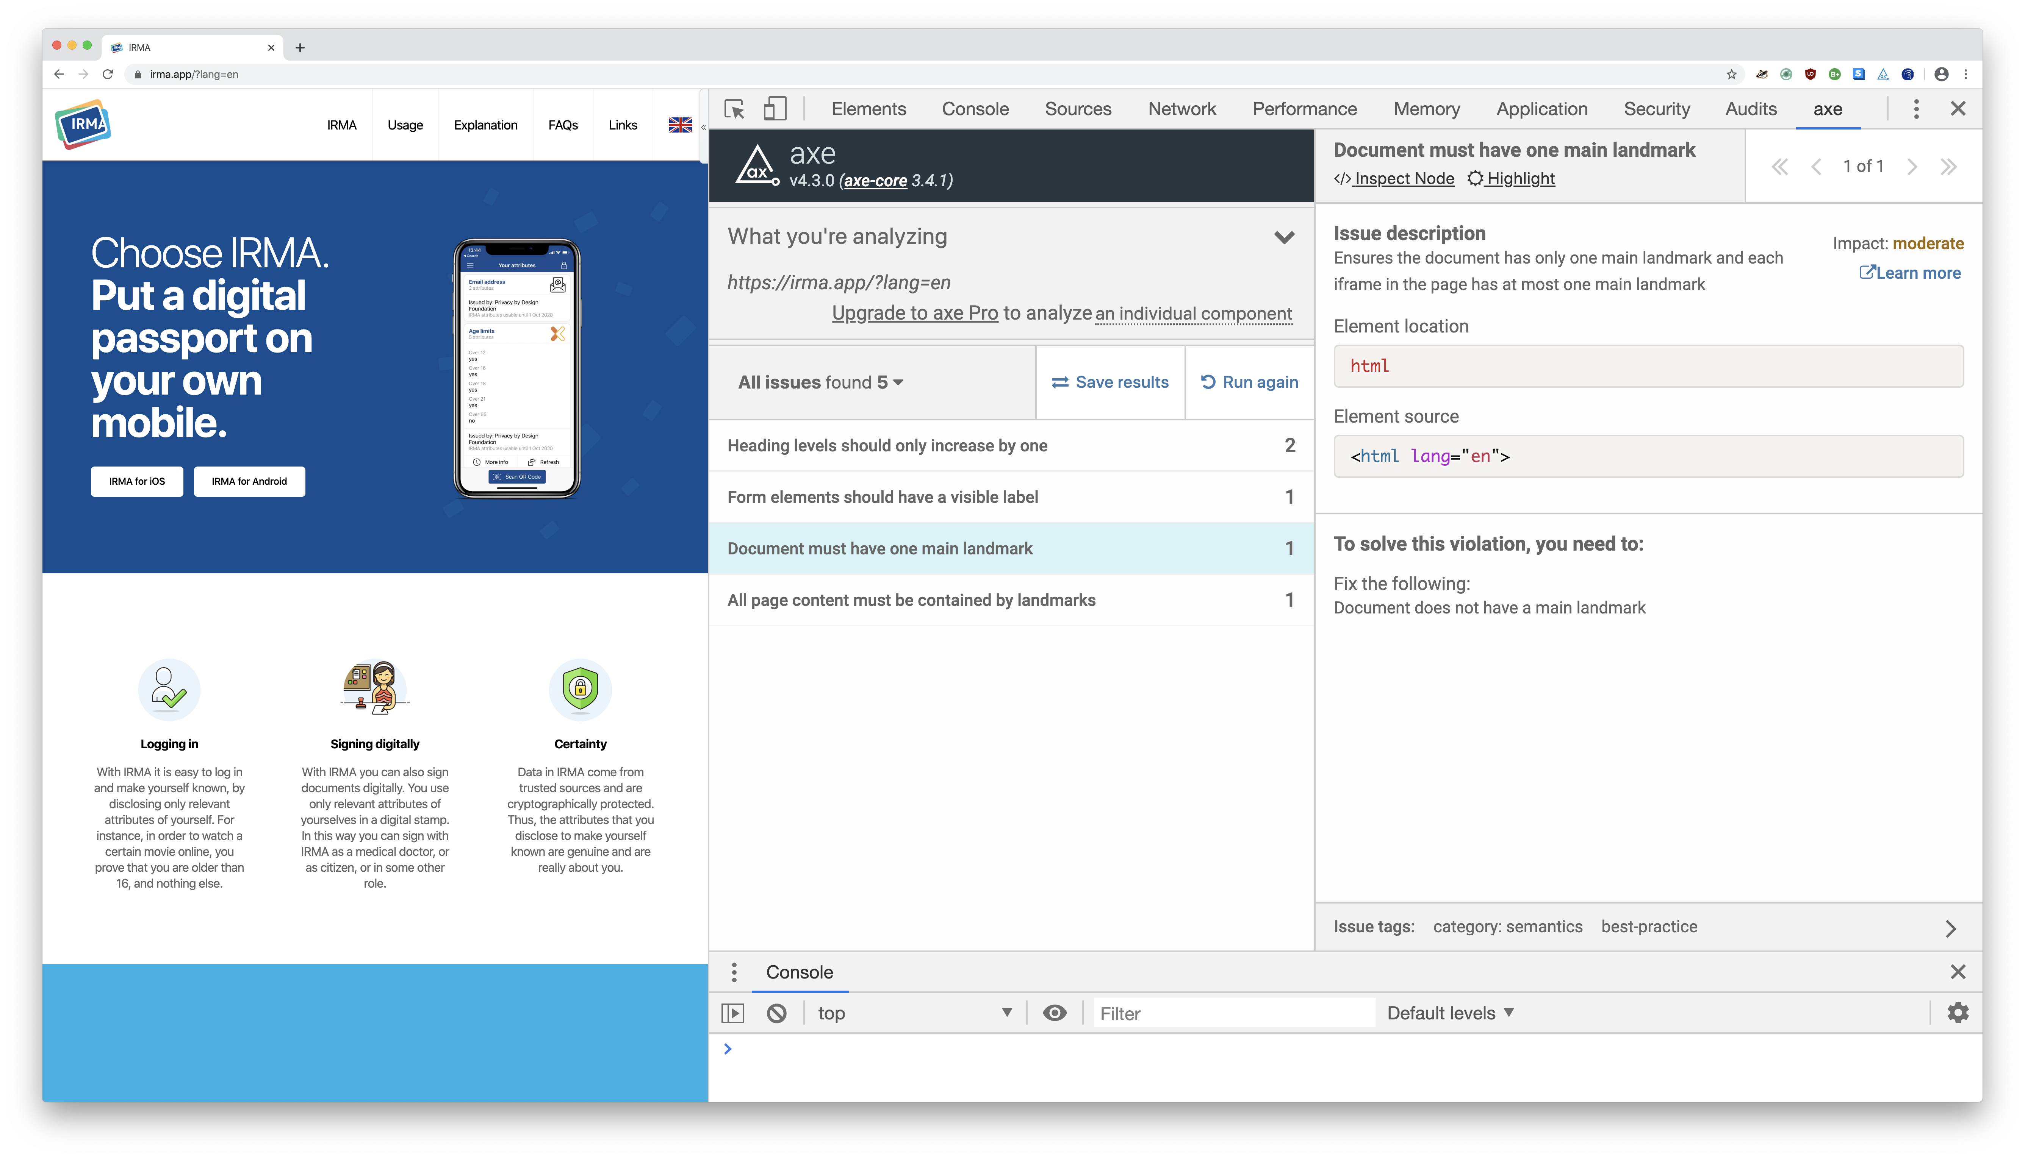Click Run again button
The height and width of the screenshot is (1158, 2025).
point(1249,382)
